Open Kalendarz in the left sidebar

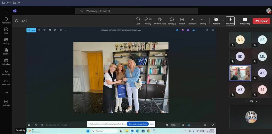click(x=6, y=62)
